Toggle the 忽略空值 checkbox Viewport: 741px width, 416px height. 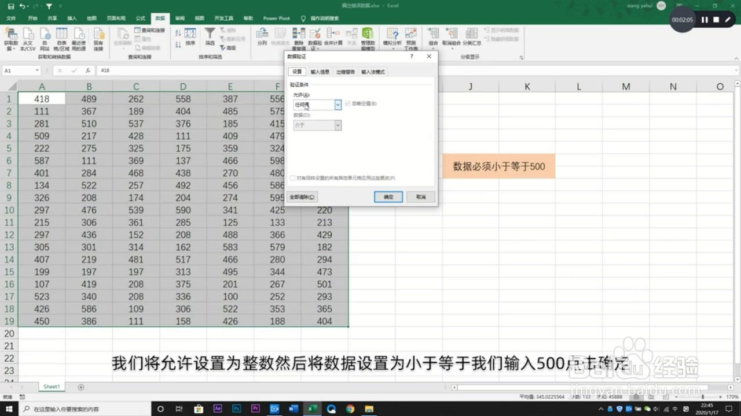click(348, 103)
